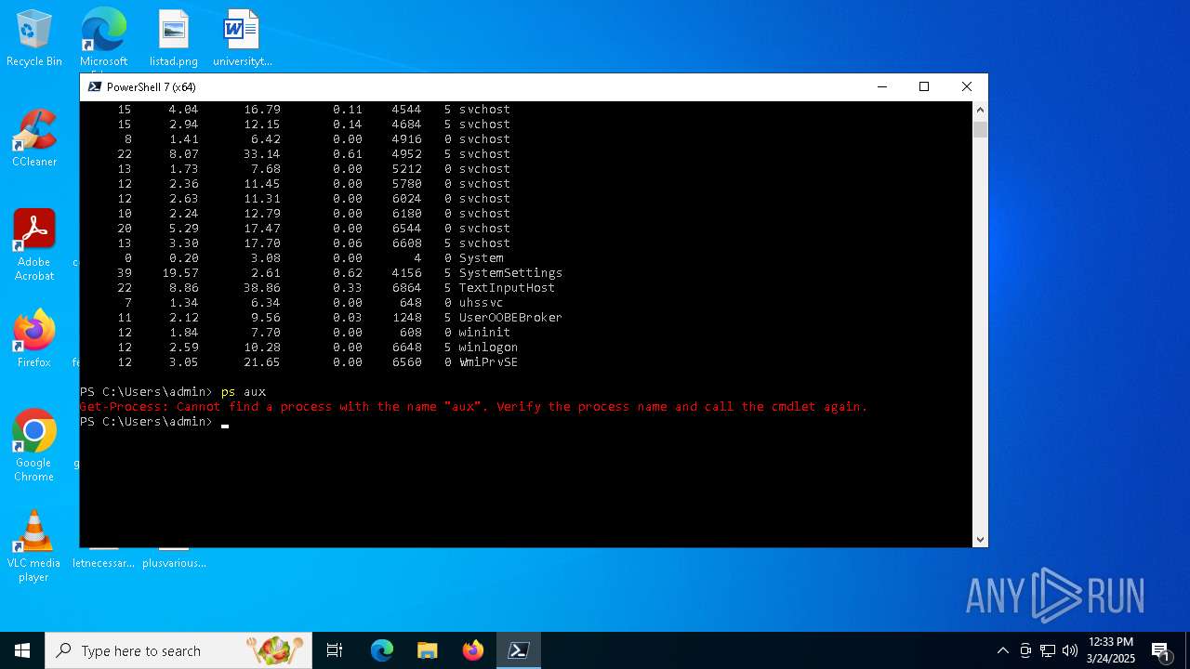The height and width of the screenshot is (669, 1190).
Task: Show hidden system tray icons
Action: pos(1002,650)
